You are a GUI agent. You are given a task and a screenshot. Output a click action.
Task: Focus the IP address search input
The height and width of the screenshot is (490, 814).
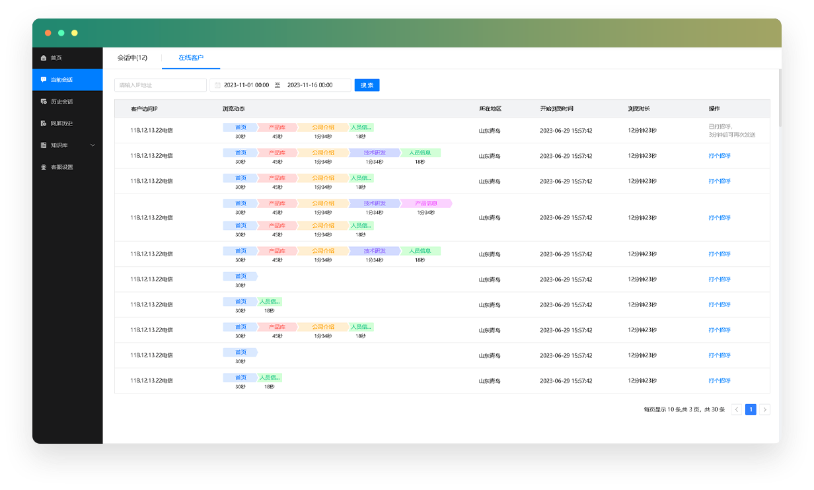click(161, 85)
